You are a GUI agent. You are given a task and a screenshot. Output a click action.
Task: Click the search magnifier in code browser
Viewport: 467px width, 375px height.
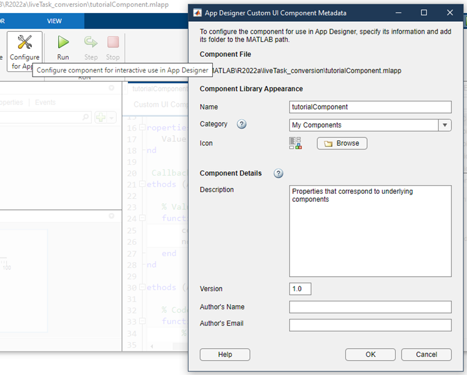click(x=86, y=117)
